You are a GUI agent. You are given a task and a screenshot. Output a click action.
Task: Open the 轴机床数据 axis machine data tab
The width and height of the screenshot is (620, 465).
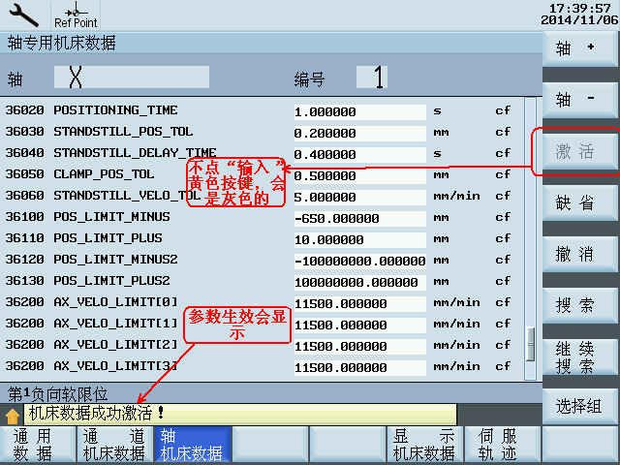click(x=192, y=444)
